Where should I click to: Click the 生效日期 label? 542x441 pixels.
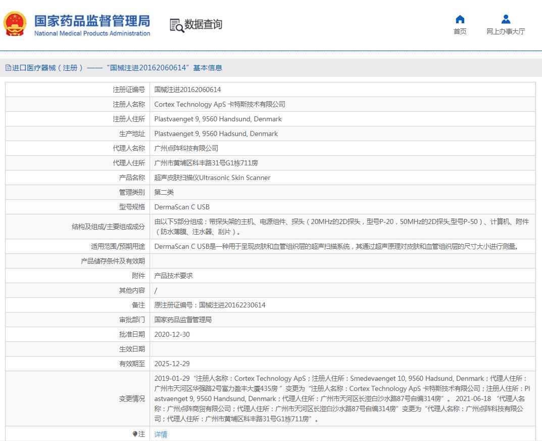pos(132,349)
